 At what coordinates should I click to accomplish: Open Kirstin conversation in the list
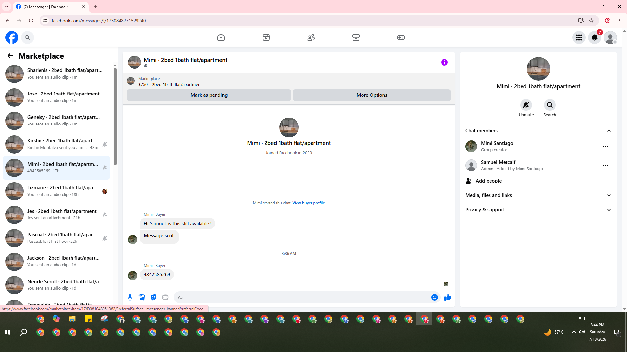tap(56, 144)
